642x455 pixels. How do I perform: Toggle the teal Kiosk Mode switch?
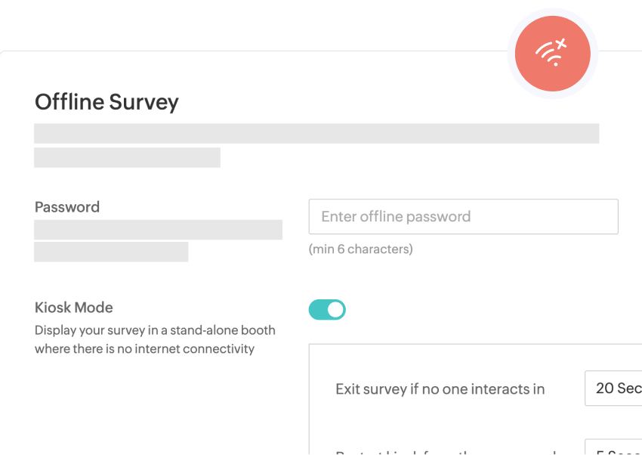[327, 309]
